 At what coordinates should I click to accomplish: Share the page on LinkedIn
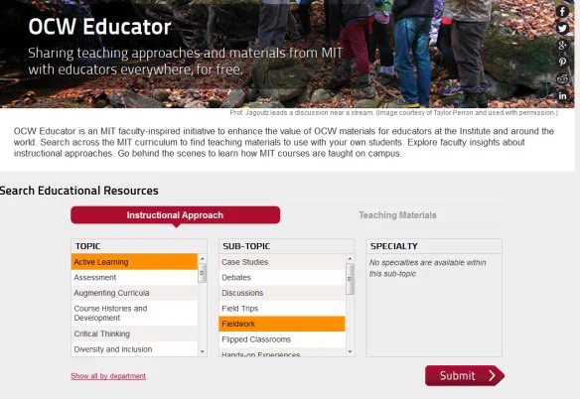coord(562,95)
